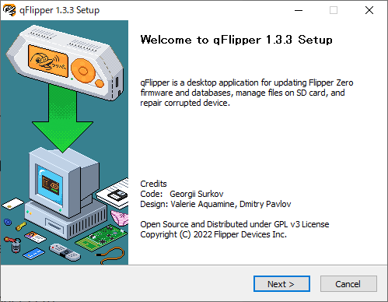Click the orange USB cable graphic

pyautogui.click(x=111, y=255)
